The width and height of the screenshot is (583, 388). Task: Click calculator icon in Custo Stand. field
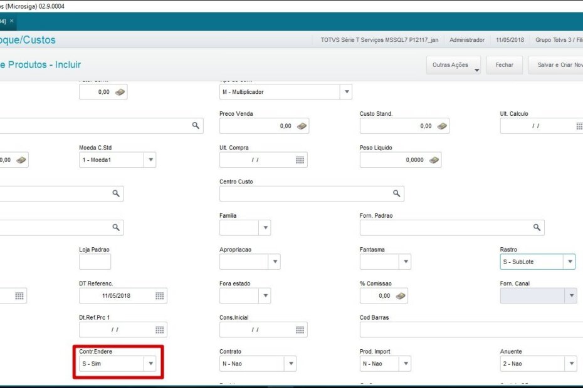pyautogui.click(x=442, y=126)
